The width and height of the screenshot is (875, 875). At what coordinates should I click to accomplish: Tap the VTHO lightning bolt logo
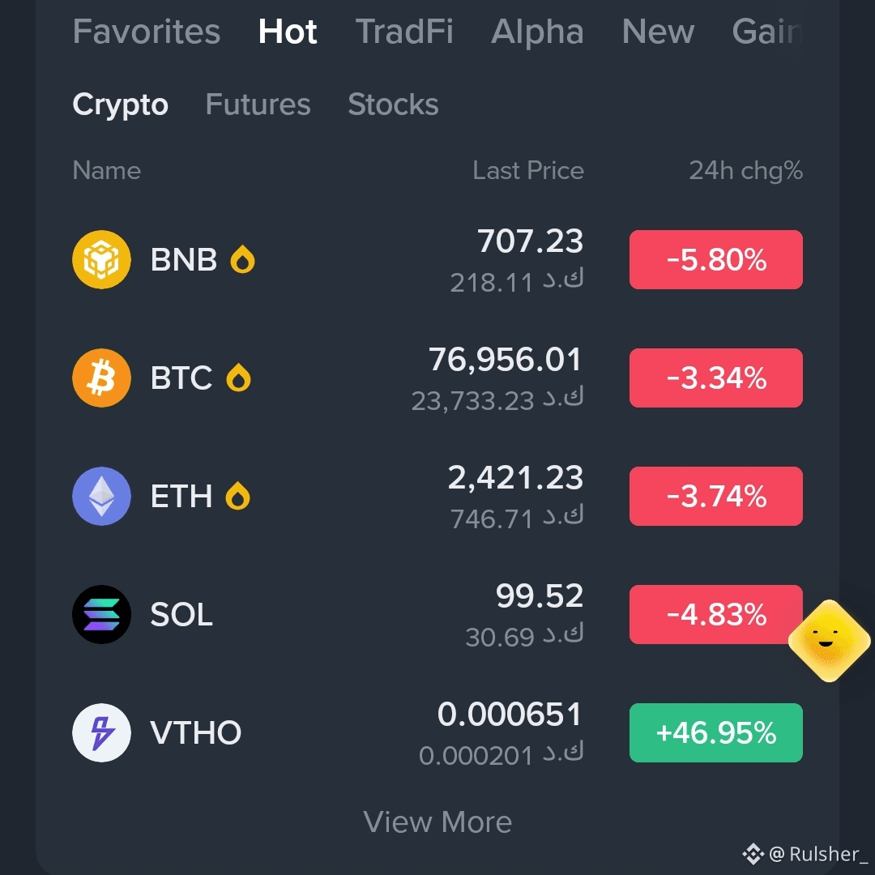pyautogui.click(x=101, y=732)
